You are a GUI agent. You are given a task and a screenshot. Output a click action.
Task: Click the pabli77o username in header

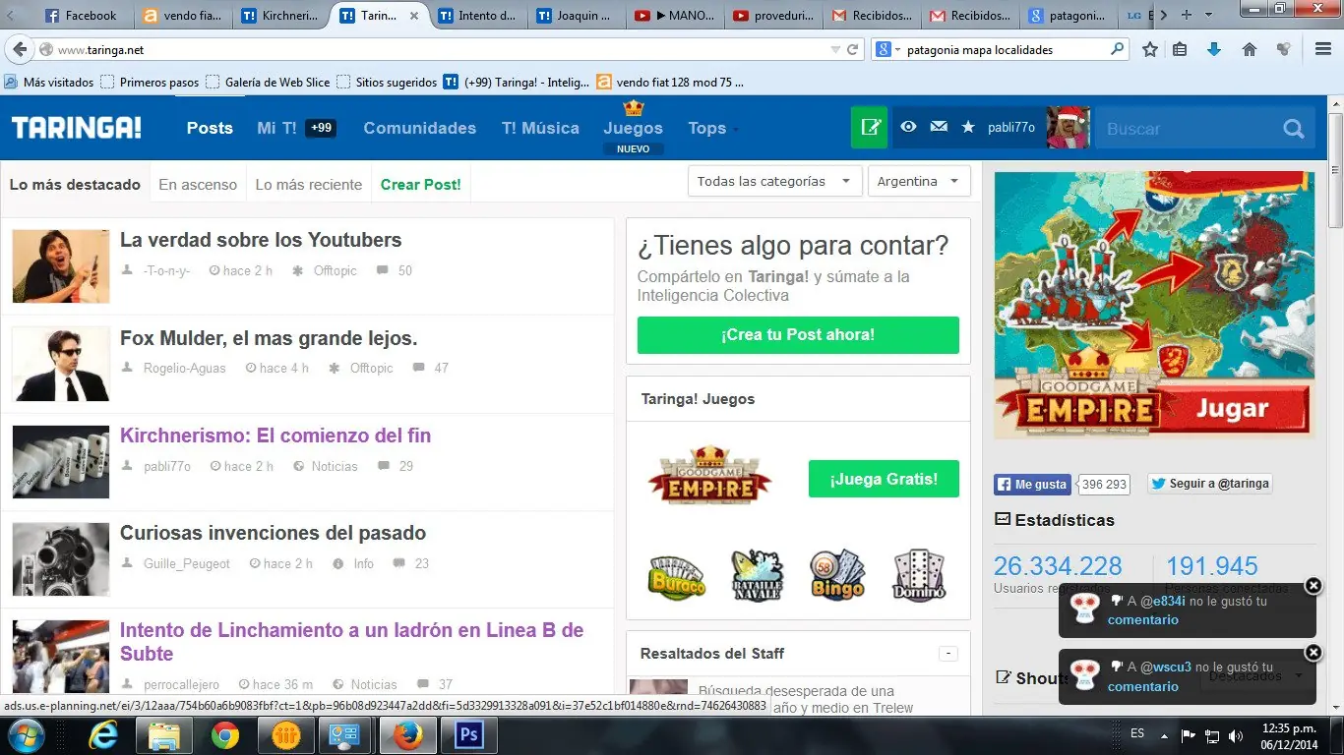(1011, 128)
